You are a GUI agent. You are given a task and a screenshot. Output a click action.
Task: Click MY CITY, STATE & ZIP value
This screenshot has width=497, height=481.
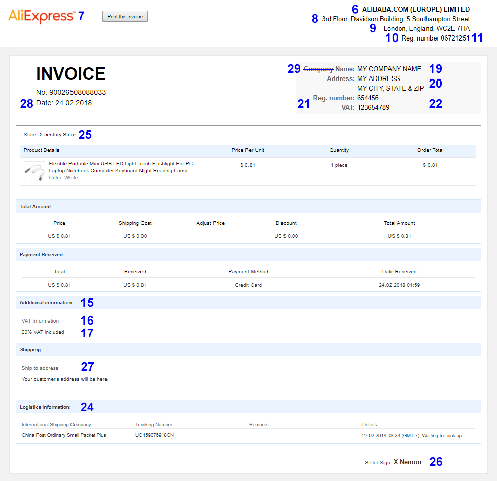[x=390, y=88]
